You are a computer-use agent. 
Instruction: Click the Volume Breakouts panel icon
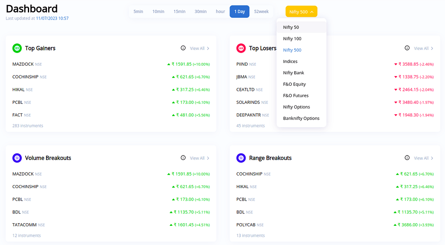click(x=17, y=158)
